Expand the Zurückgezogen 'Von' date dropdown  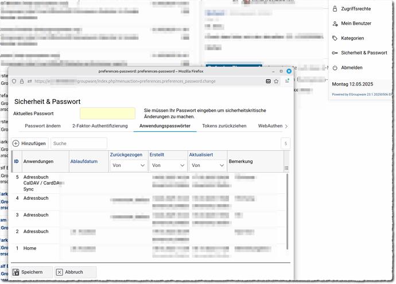click(x=128, y=165)
